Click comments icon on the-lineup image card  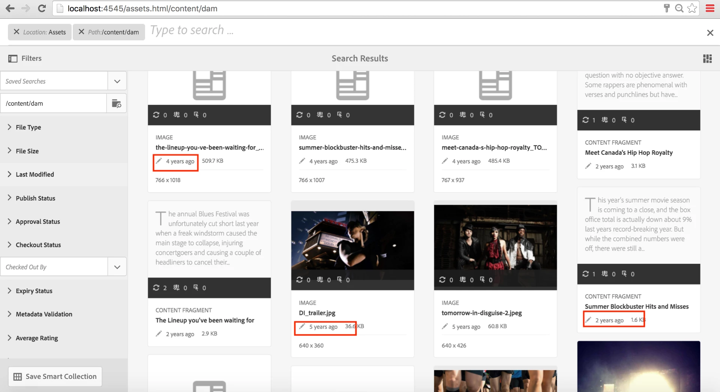pyautogui.click(x=177, y=115)
